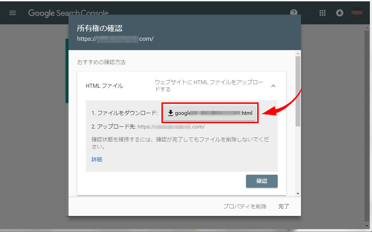Collapse the HTML ファイル section chevron
This screenshot has width=372, height=232.
pyautogui.click(x=273, y=86)
